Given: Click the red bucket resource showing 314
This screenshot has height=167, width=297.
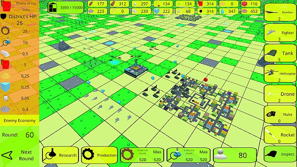Looking at the screenshot, I should coord(207,4).
